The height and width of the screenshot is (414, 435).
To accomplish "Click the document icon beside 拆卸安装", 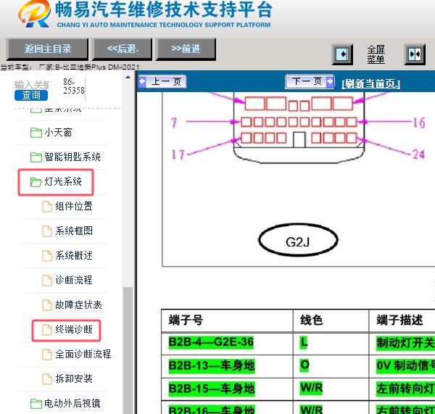I will pyautogui.click(x=47, y=378).
